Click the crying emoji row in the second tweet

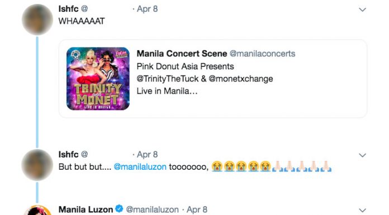pyautogui.click(x=241, y=166)
